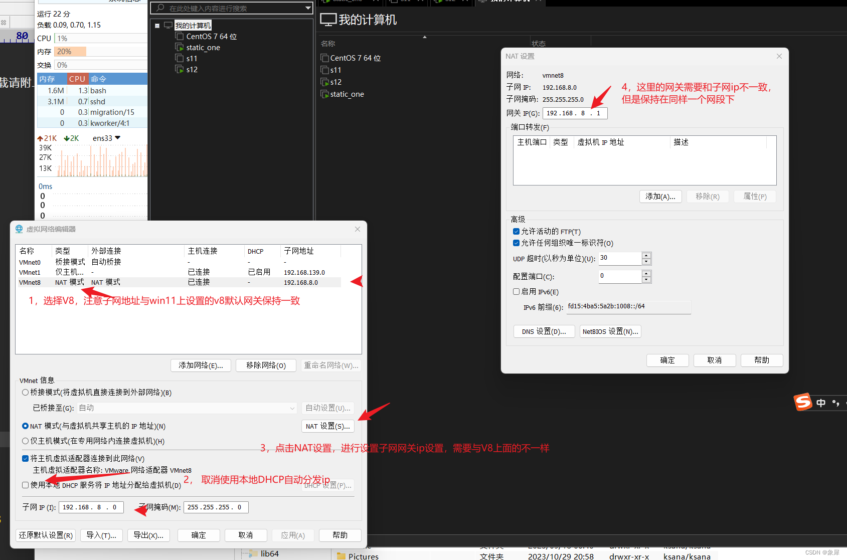The height and width of the screenshot is (560, 847).
Task: Click the UDP 超时 value field
Action: pos(620,259)
